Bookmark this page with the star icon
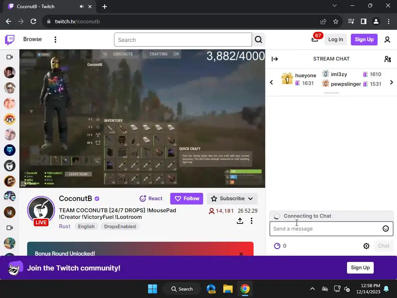Image resolution: width=397 pixels, height=298 pixels. tap(336, 22)
